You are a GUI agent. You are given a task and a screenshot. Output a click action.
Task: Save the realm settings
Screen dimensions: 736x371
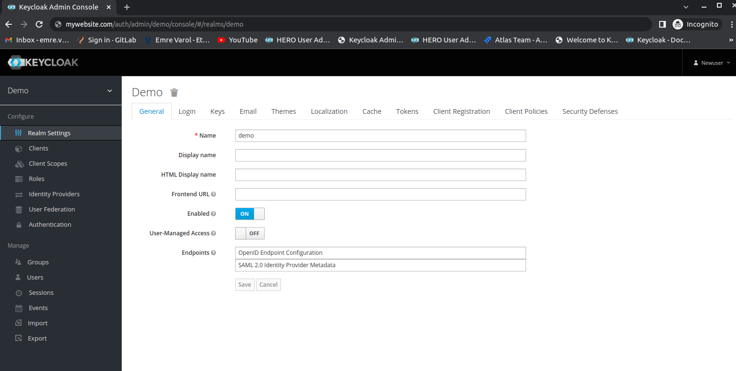[244, 284]
